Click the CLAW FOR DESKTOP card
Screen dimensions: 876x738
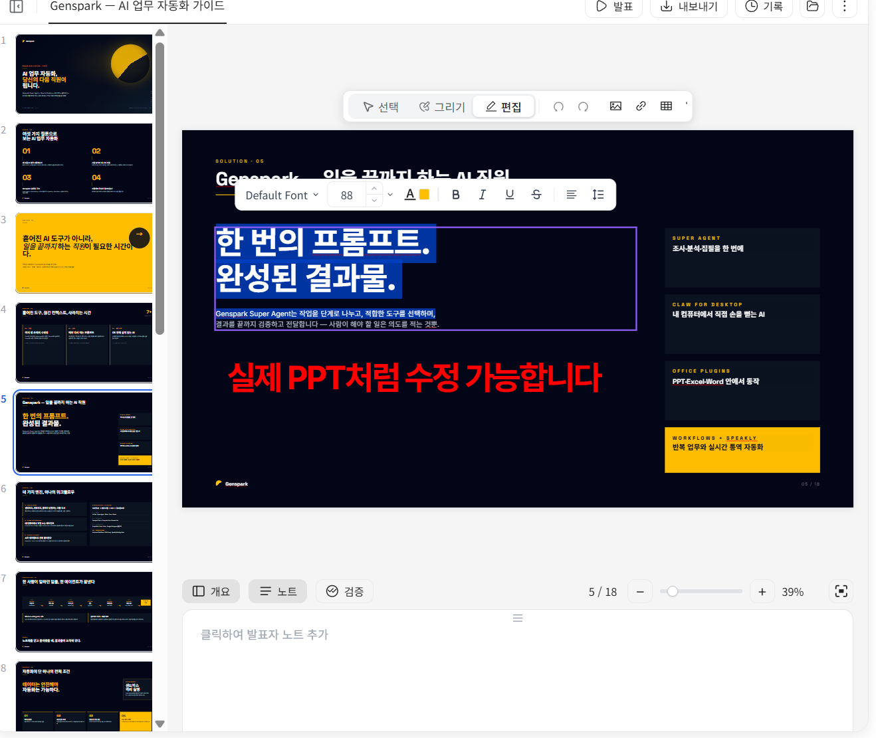[742, 324]
